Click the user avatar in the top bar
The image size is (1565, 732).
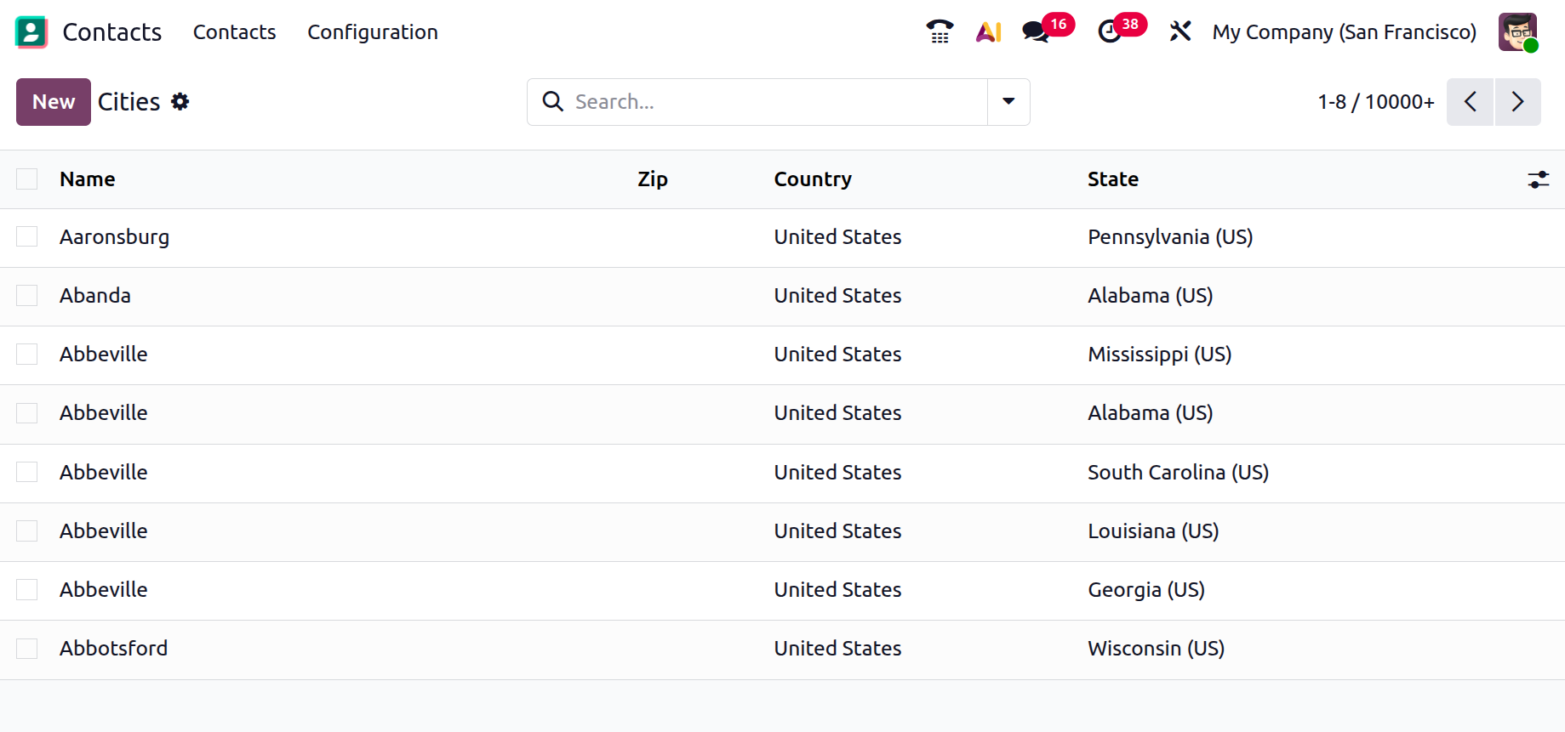click(1517, 32)
